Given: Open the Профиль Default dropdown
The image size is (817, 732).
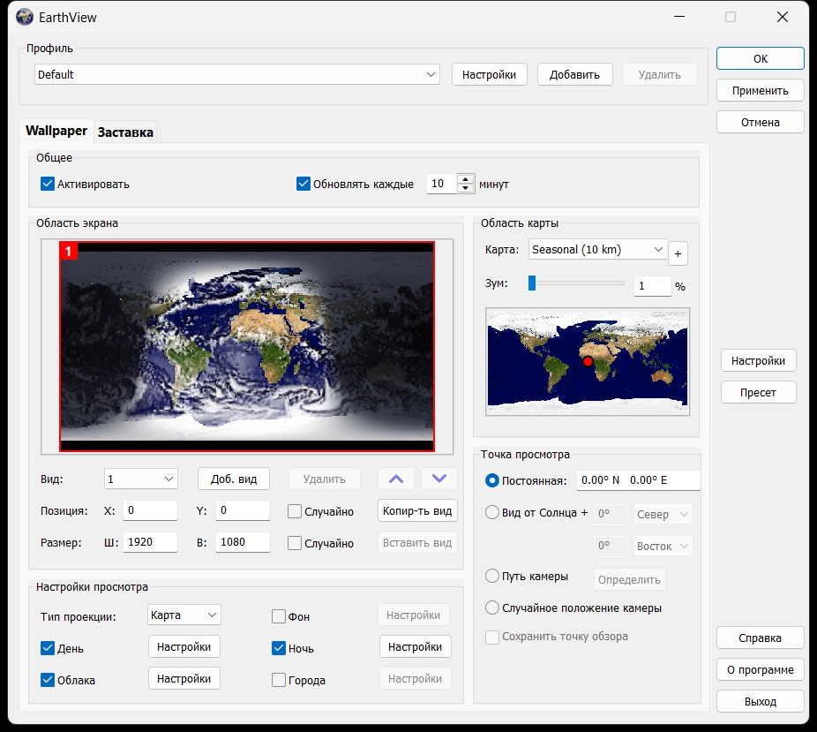Looking at the screenshot, I should click(237, 75).
